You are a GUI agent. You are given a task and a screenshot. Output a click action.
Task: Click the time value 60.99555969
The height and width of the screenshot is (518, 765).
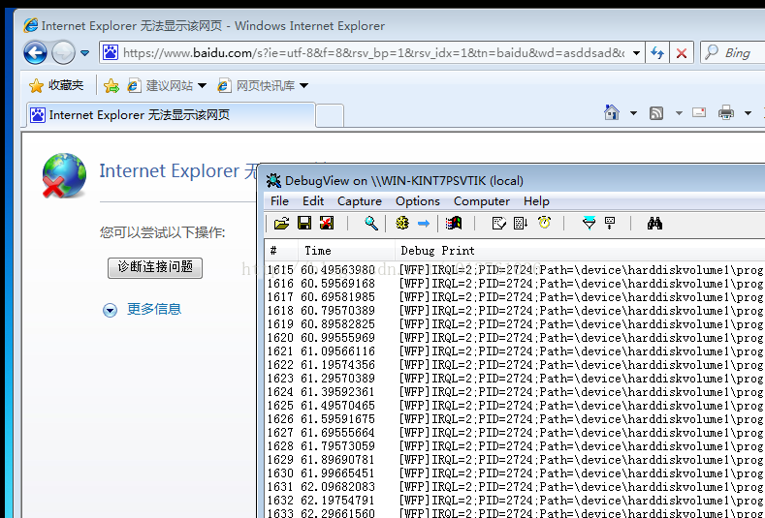point(337,338)
